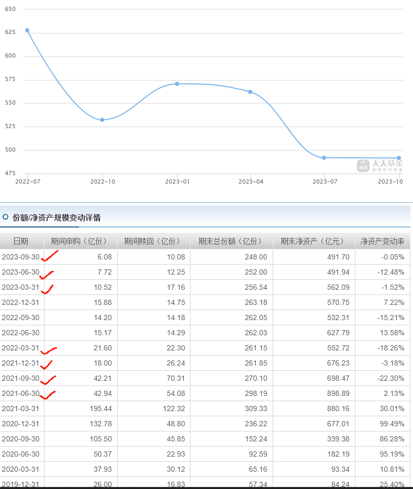The width and height of the screenshot is (413, 489).
Task: Click net assets value 491.94
Action: point(338,272)
